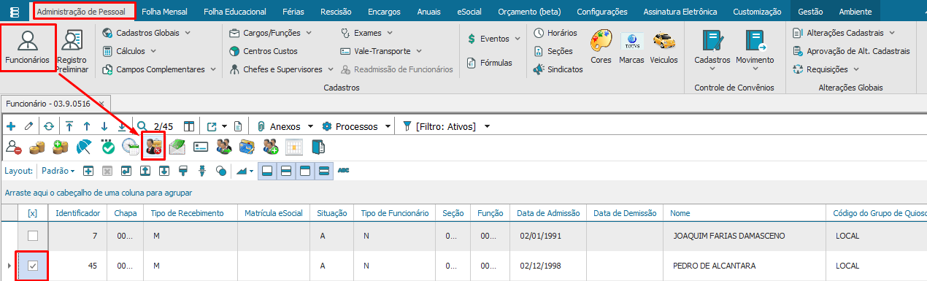Viewport: 927px width, 281px height.
Task: Click the beach umbrella vacation icon
Action: tap(84, 147)
